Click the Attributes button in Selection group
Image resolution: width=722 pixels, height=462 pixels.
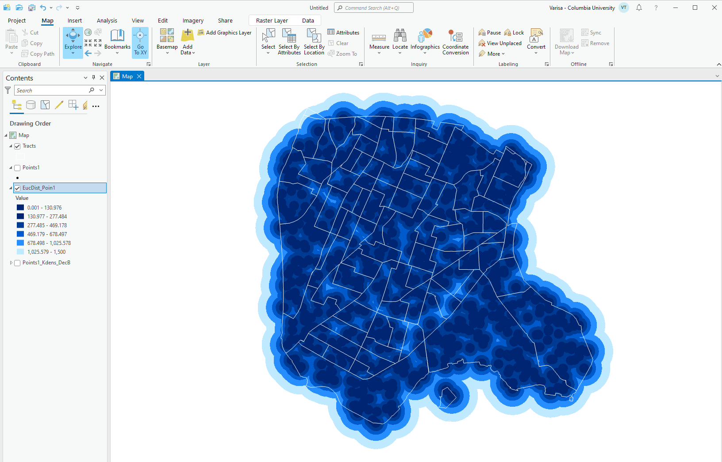point(343,32)
